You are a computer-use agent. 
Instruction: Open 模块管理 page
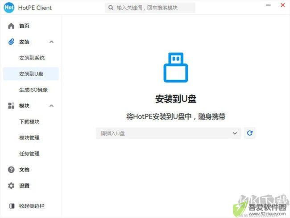[29, 138]
